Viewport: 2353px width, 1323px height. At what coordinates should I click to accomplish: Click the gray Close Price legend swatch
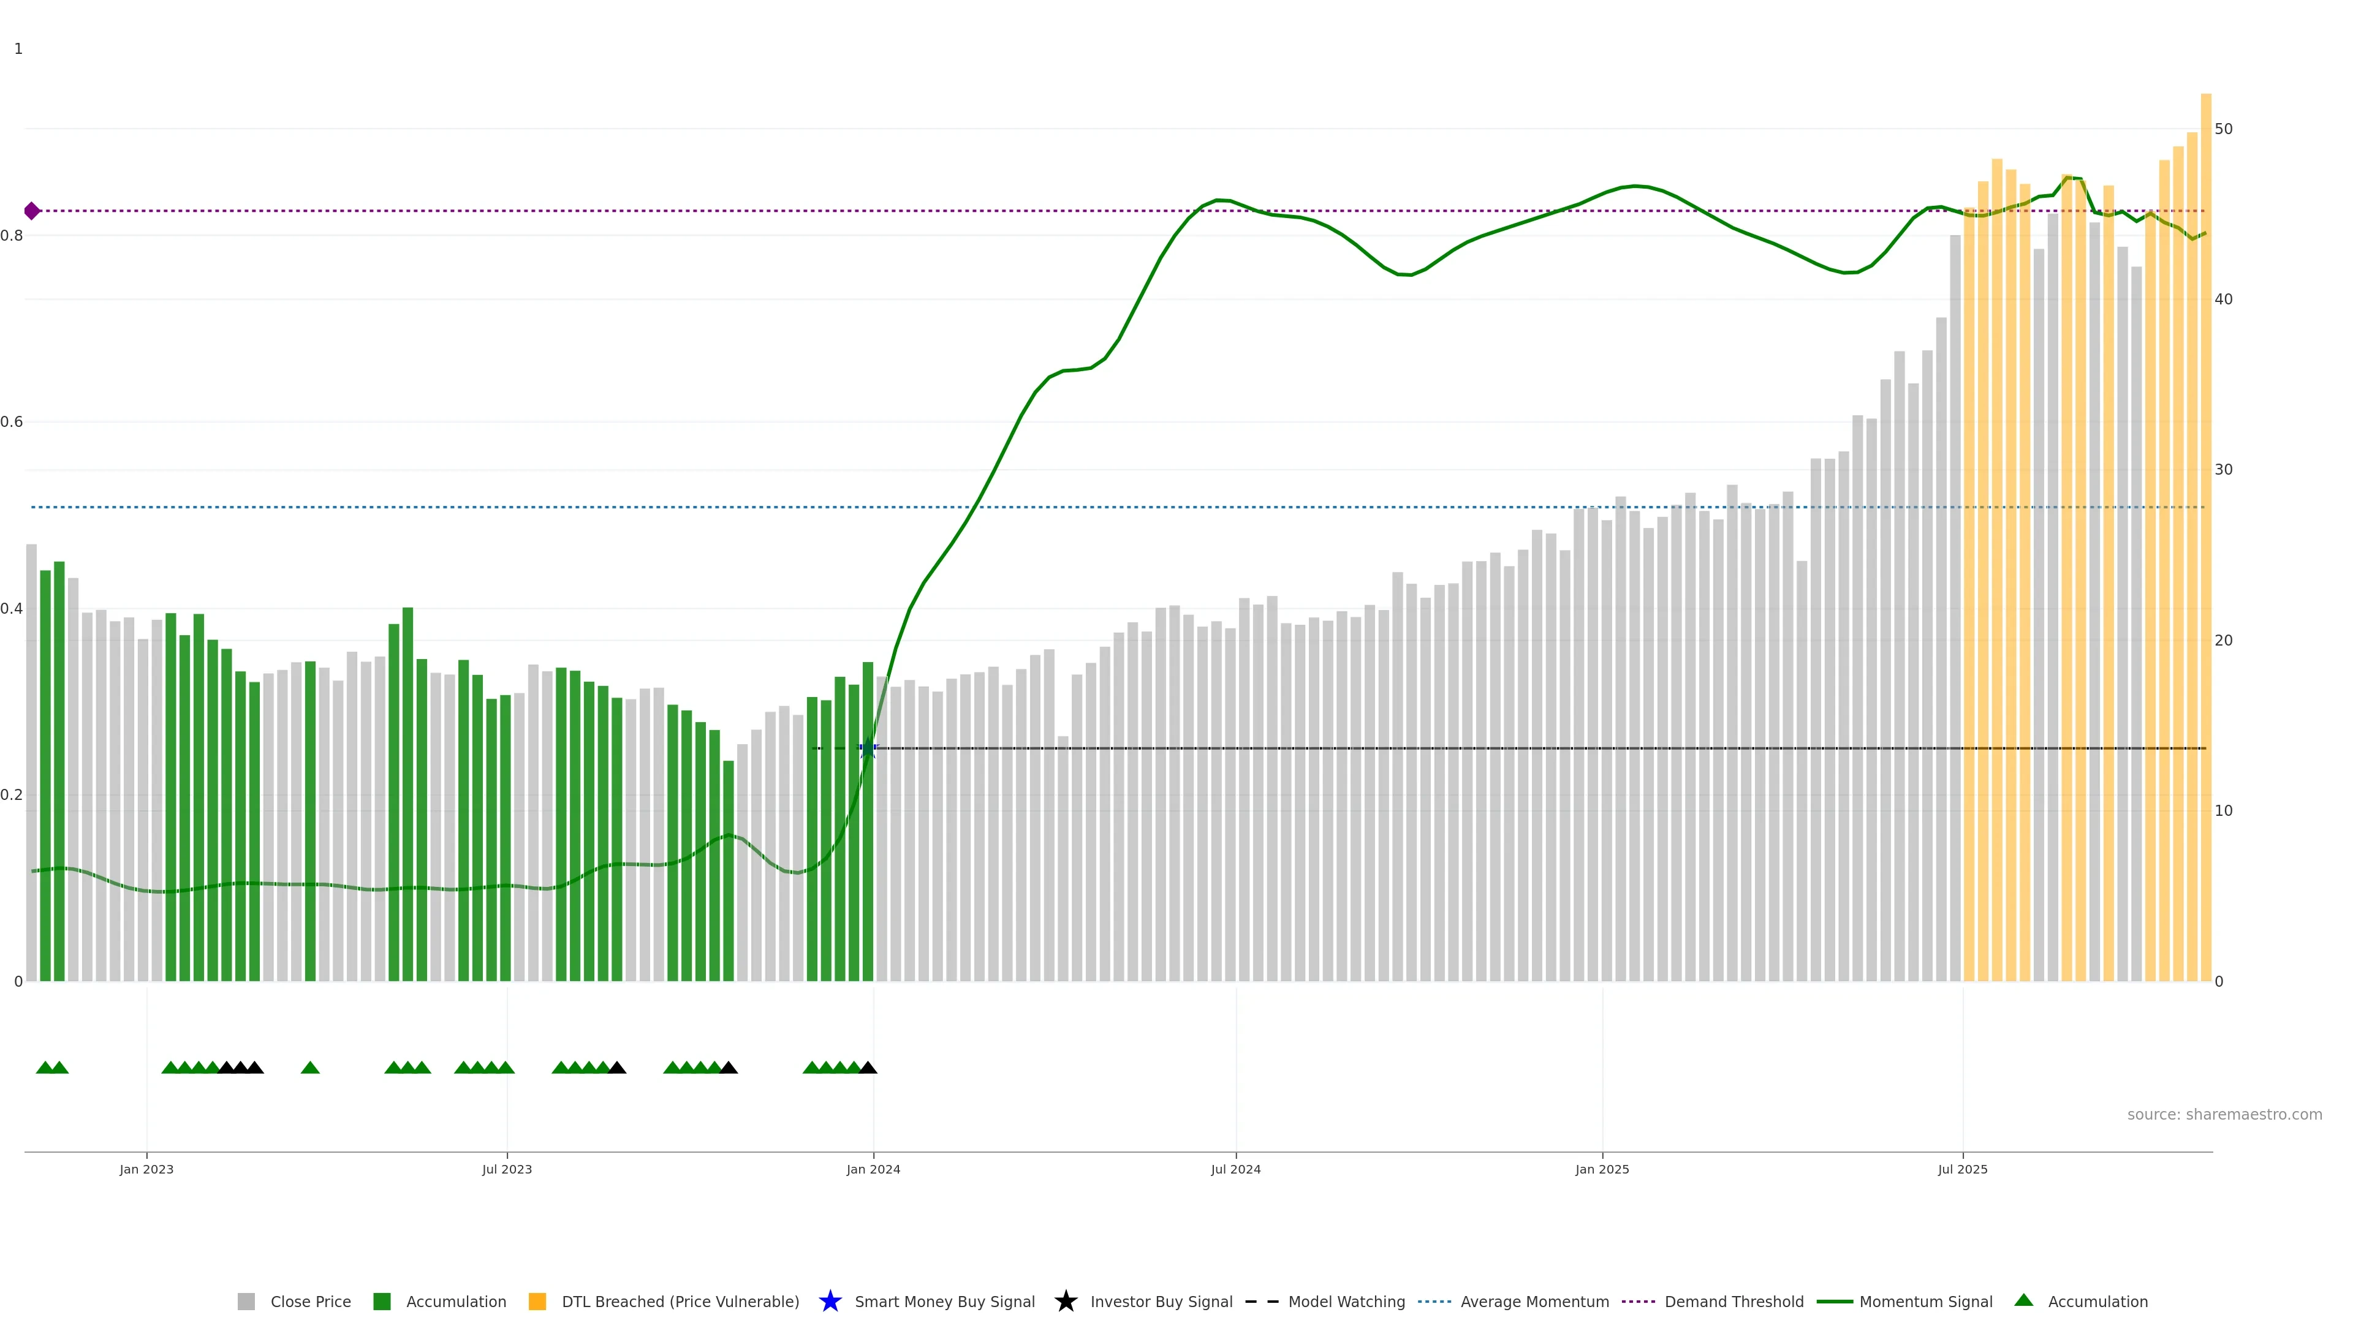[x=246, y=1301]
